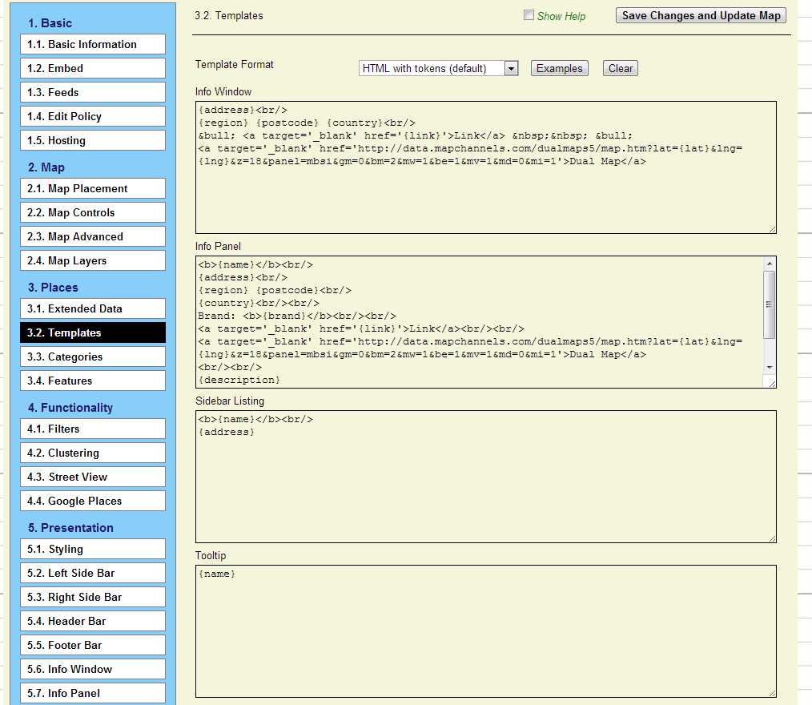Click Save Changes and Update Map

[x=701, y=15]
